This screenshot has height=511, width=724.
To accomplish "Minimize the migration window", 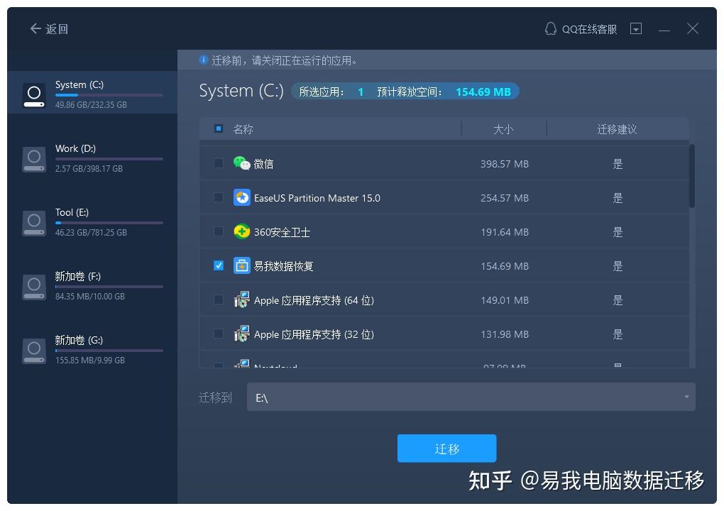I will click(664, 30).
